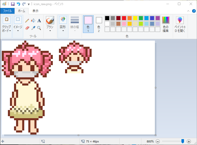Pick the lime color swatch
197x145 pixels.
point(141,24)
